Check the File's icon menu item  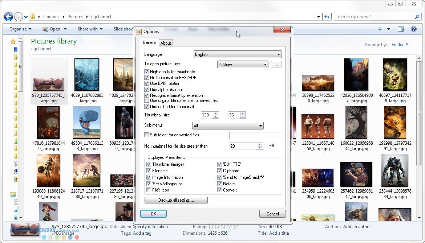point(149,190)
